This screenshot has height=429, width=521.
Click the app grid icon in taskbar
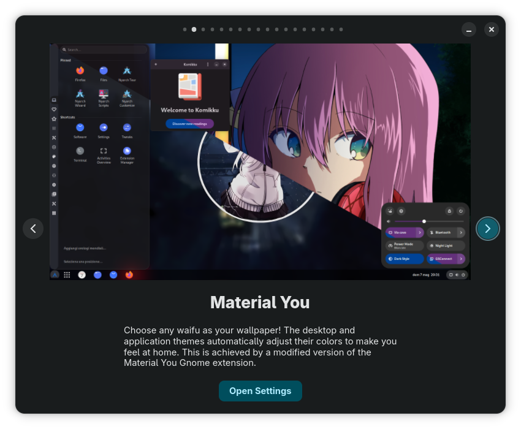tap(67, 275)
